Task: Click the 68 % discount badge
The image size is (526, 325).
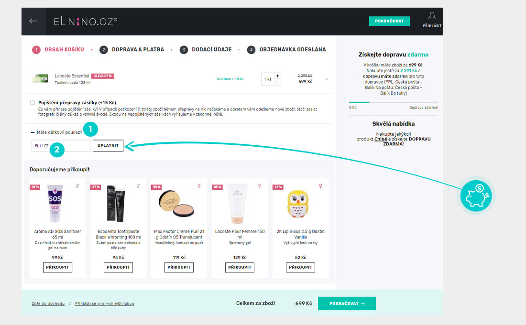Action: click(218, 187)
